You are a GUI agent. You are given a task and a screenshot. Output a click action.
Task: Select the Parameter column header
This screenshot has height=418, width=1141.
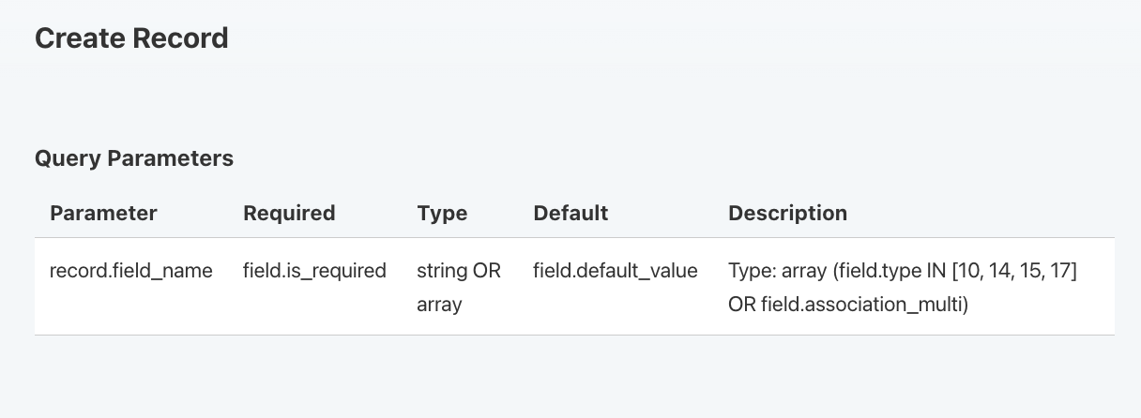click(x=103, y=213)
